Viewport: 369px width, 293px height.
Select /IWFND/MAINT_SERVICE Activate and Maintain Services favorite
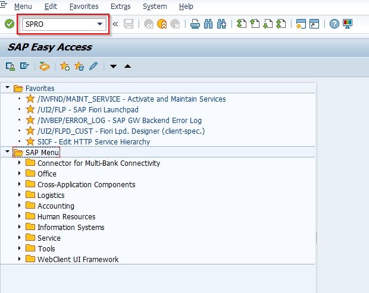pyautogui.click(x=132, y=99)
